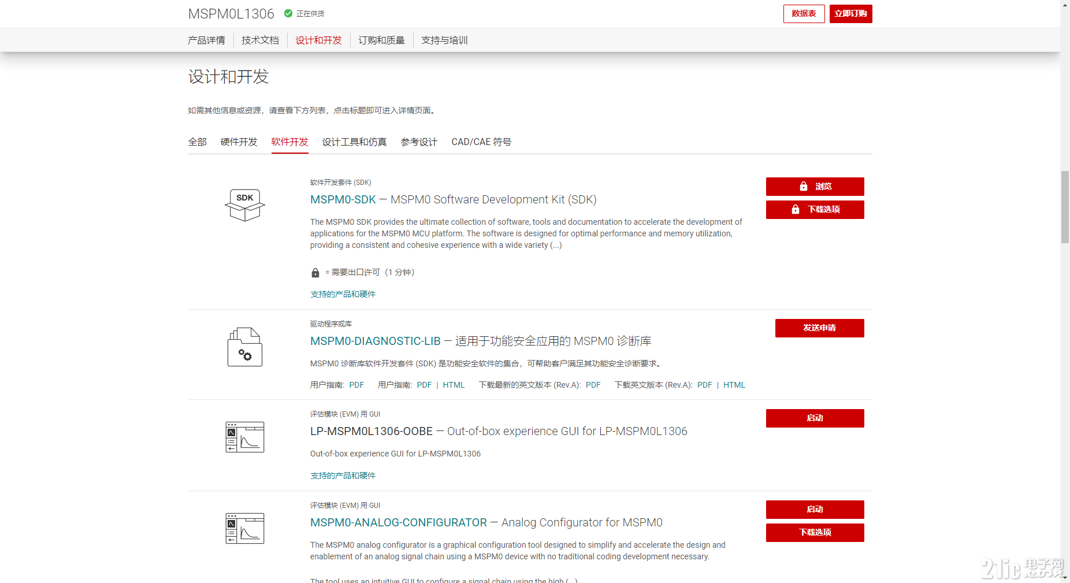Switch to the 硬件开发 filter tab
The width and height of the screenshot is (1070, 583).
239,142
